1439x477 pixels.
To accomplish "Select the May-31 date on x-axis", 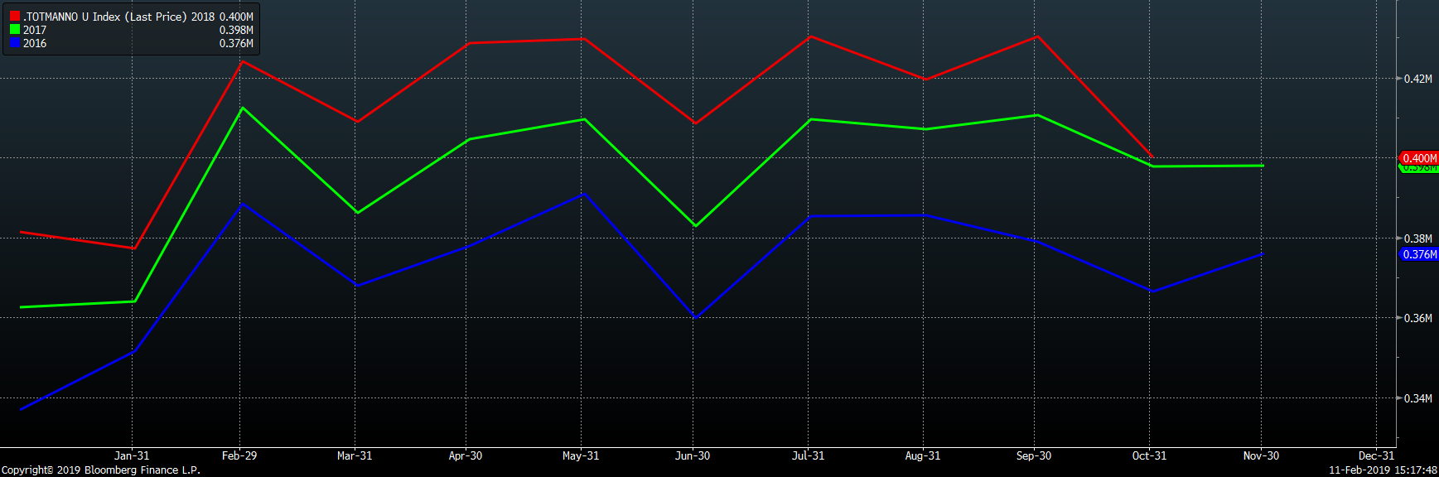I will pyautogui.click(x=581, y=455).
